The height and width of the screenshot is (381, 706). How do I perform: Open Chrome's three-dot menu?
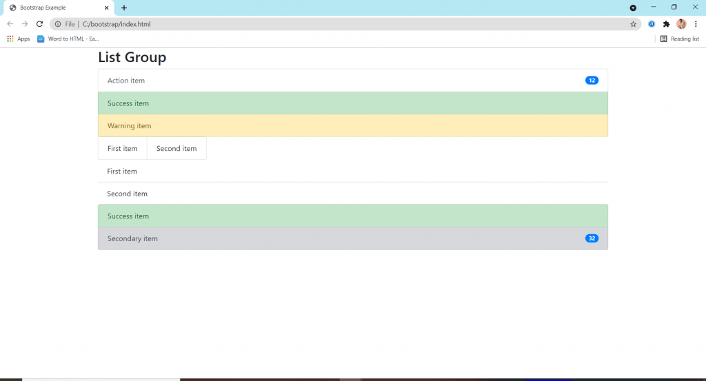(x=696, y=24)
